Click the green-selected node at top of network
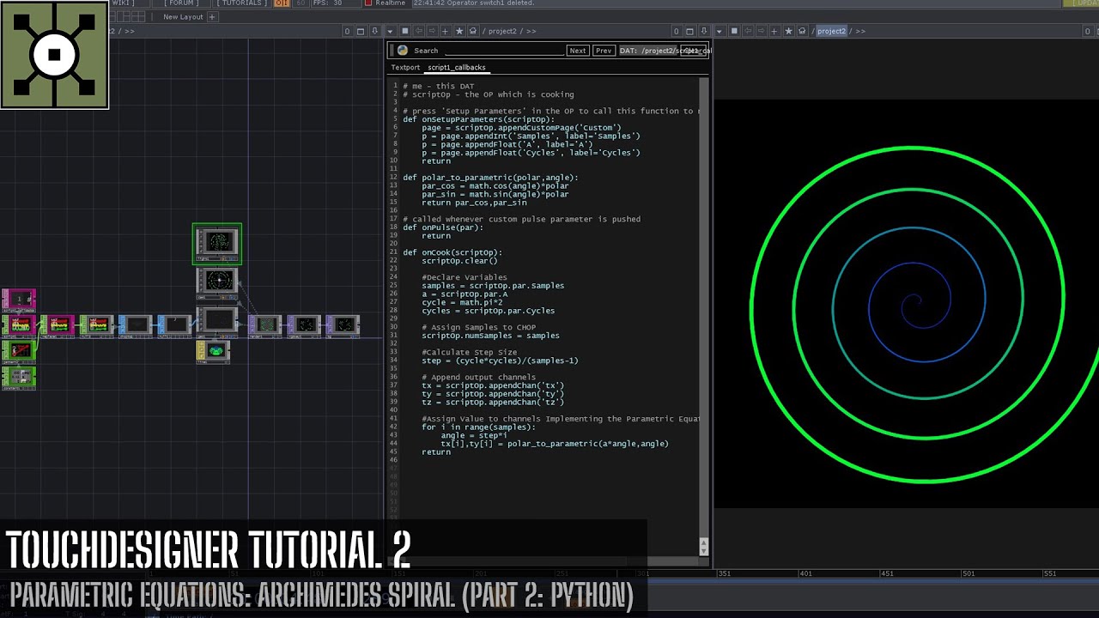The image size is (1099, 618). [217, 245]
